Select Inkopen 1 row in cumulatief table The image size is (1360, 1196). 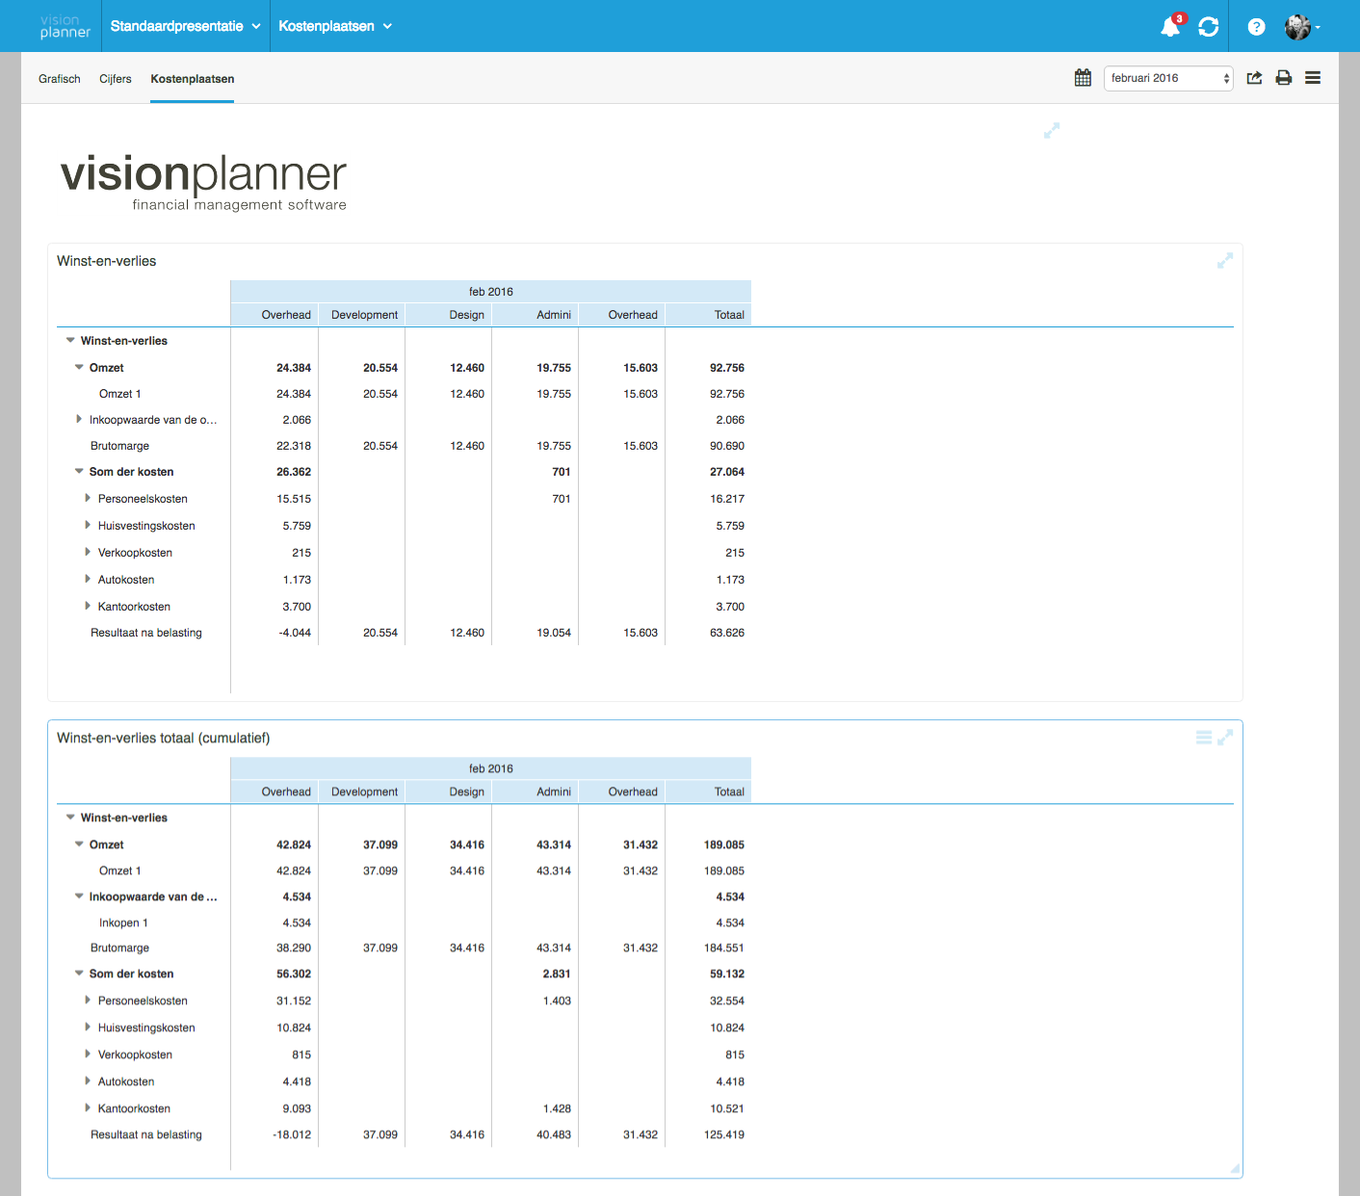coord(123,923)
